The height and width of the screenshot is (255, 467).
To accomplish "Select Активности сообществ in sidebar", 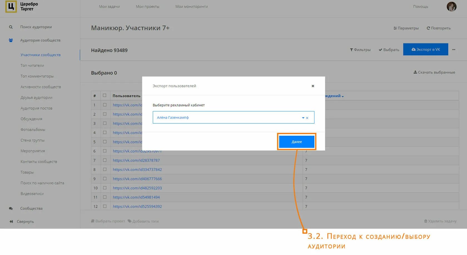I will [x=41, y=87].
